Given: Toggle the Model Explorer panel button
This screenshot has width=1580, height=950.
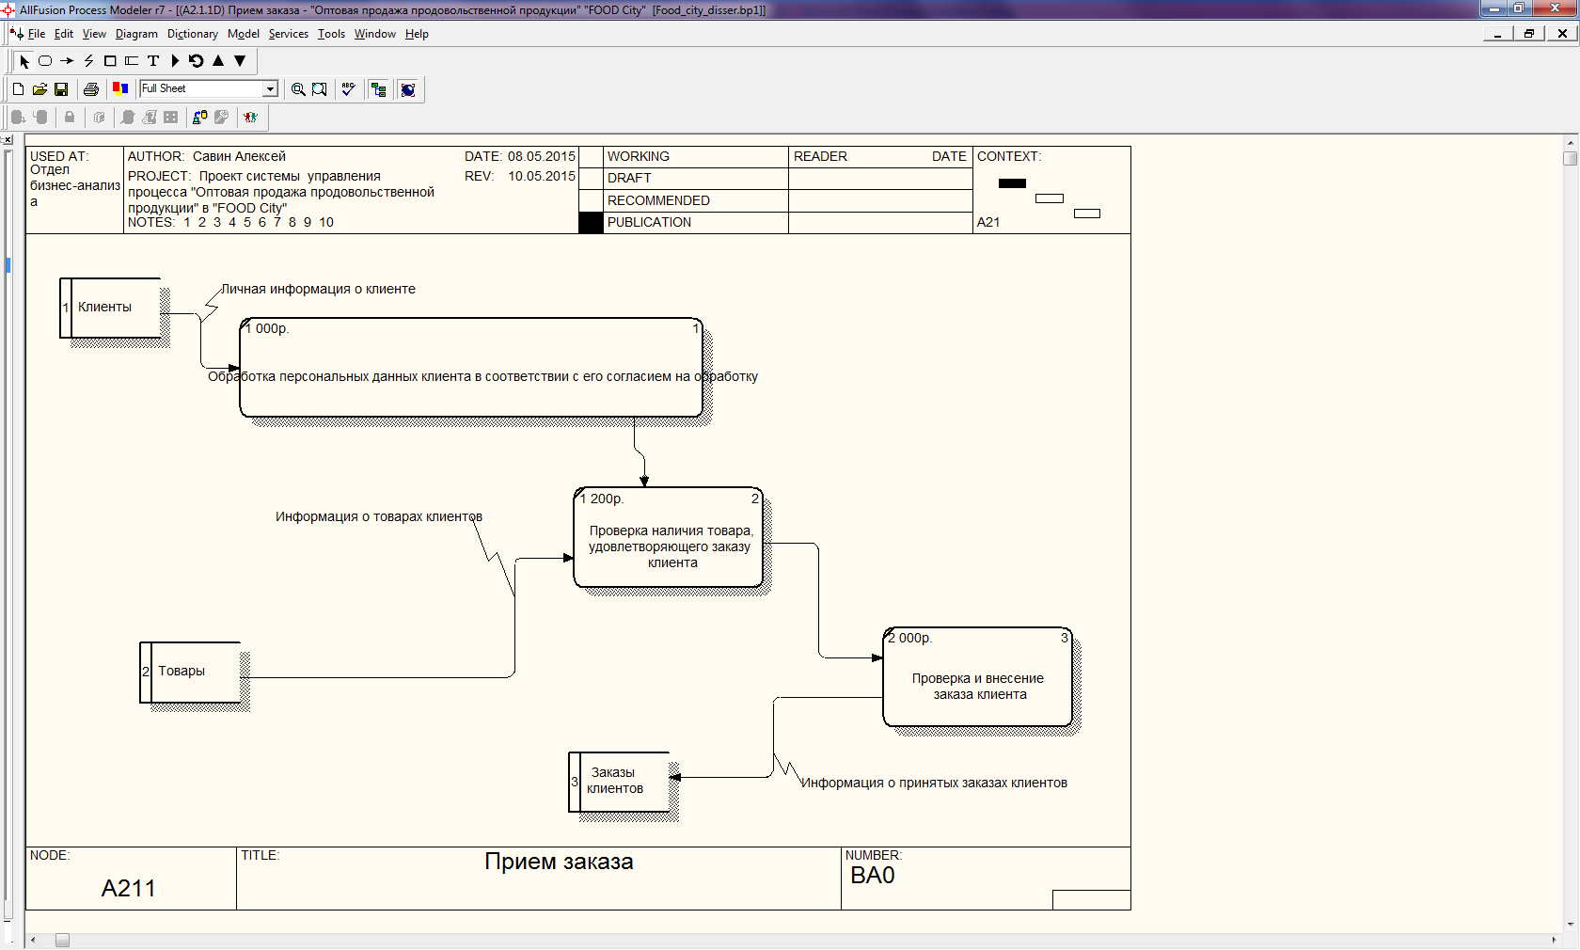Looking at the screenshot, I should pyautogui.click(x=379, y=89).
